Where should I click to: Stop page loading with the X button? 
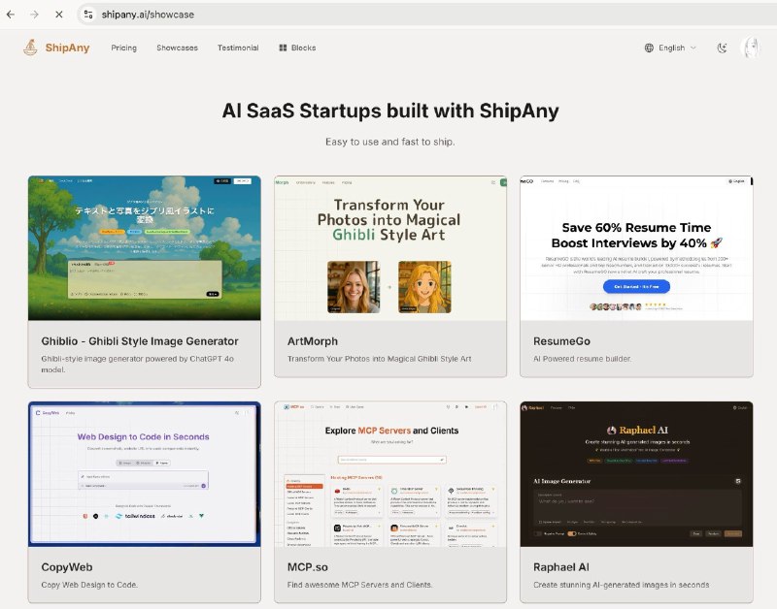pyautogui.click(x=59, y=15)
